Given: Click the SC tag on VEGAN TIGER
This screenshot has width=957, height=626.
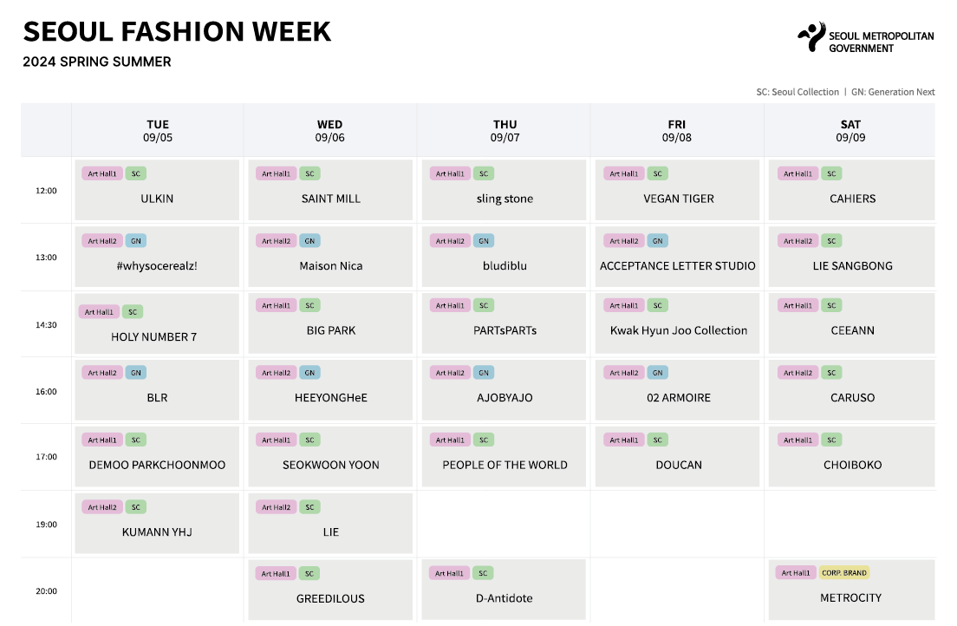Looking at the screenshot, I should [x=658, y=173].
